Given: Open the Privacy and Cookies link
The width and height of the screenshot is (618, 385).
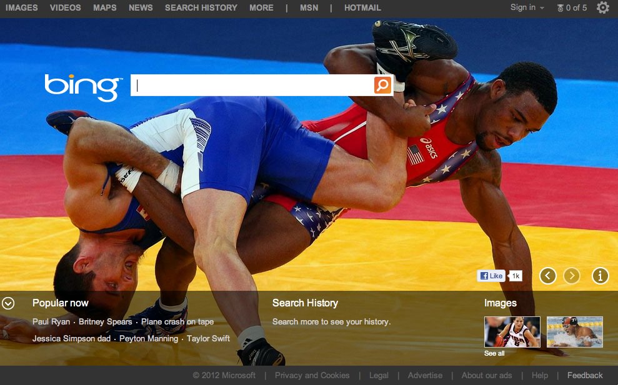Looking at the screenshot, I should [x=312, y=376].
